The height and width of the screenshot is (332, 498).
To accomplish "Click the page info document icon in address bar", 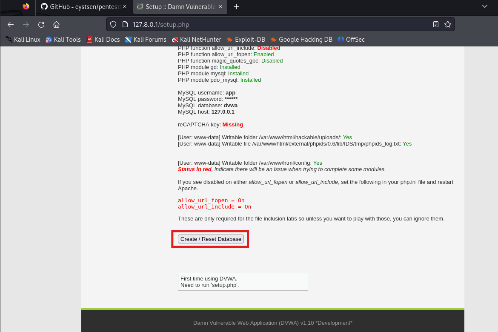I will pyautogui.click(x=125, y=24).
